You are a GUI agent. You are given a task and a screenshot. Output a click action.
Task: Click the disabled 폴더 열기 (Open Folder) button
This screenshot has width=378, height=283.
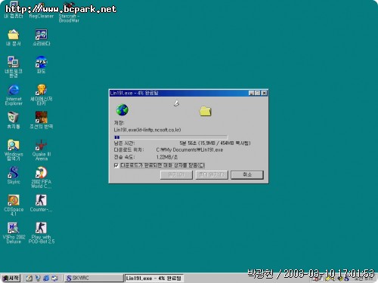click(212, 174)
